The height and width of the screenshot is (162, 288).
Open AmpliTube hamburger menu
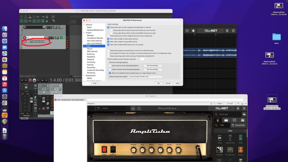point(244,108)
